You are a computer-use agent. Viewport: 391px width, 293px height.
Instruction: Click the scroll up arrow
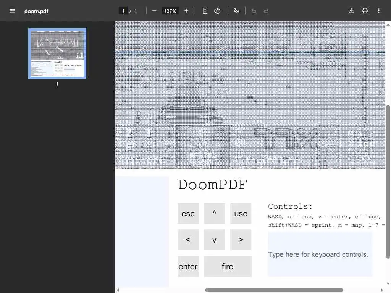click(388, 24)
